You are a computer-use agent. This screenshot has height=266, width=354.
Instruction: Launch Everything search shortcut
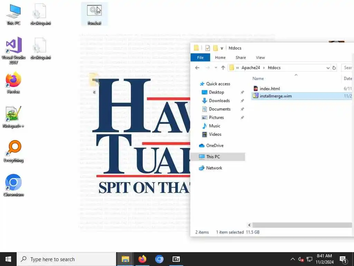coord(13,151)
